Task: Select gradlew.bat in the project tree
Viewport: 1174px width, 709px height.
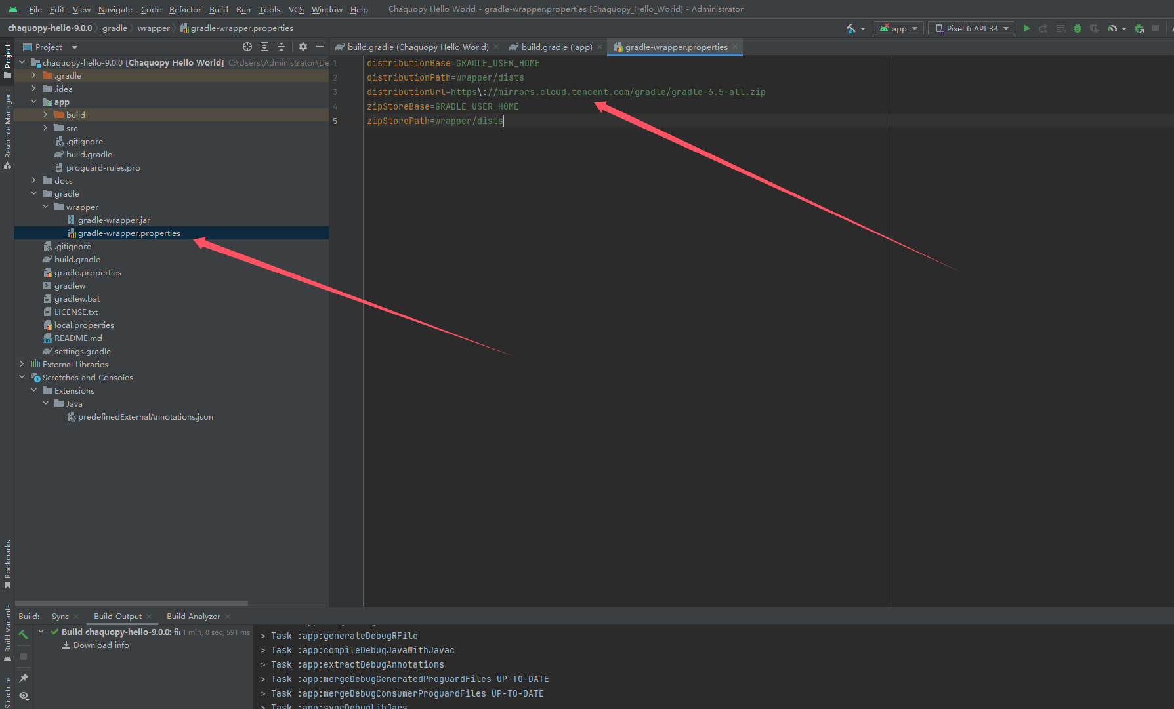Action: coord(77,298)
